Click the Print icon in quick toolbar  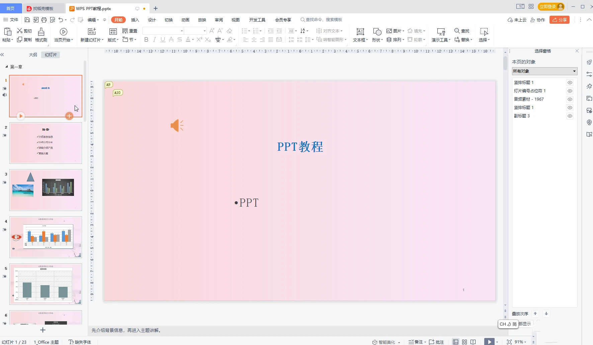coord(44,20)
